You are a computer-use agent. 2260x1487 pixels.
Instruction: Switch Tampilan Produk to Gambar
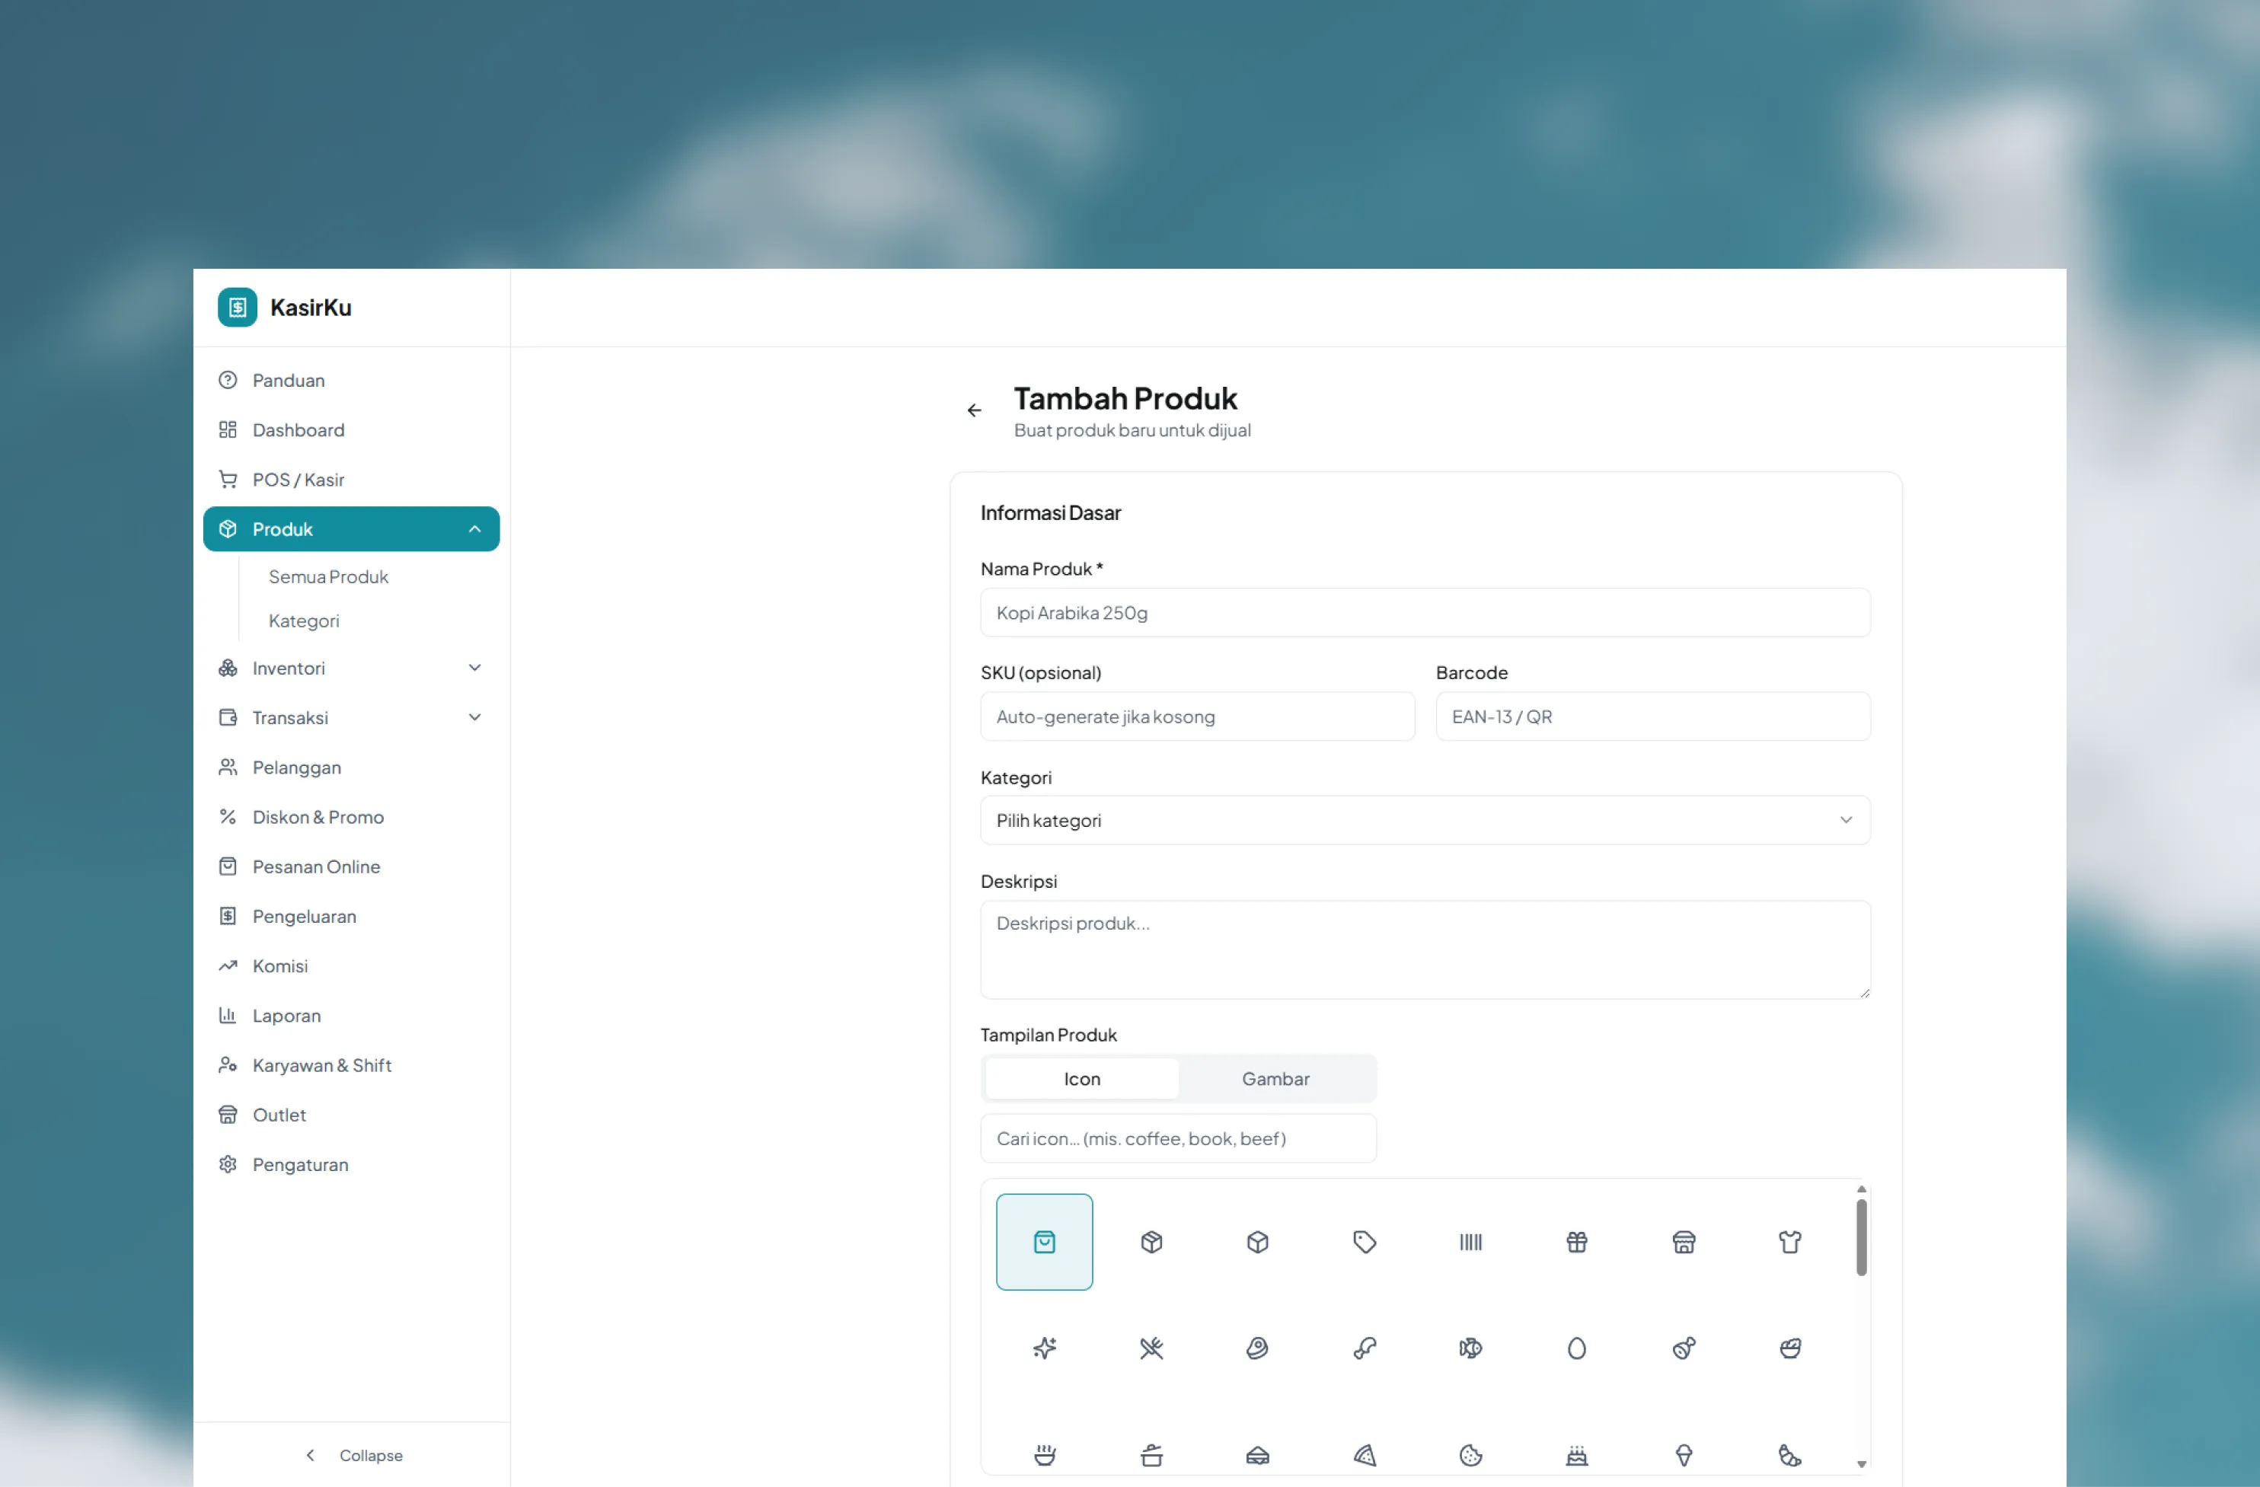point(1275,1077)
